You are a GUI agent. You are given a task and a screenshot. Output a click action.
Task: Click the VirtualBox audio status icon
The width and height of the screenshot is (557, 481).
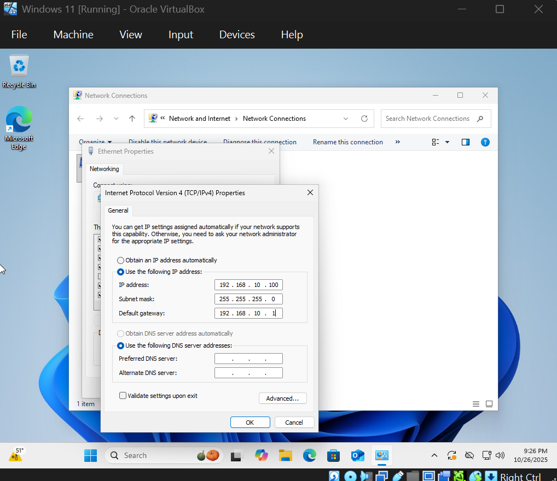click(x=365, y=474)
